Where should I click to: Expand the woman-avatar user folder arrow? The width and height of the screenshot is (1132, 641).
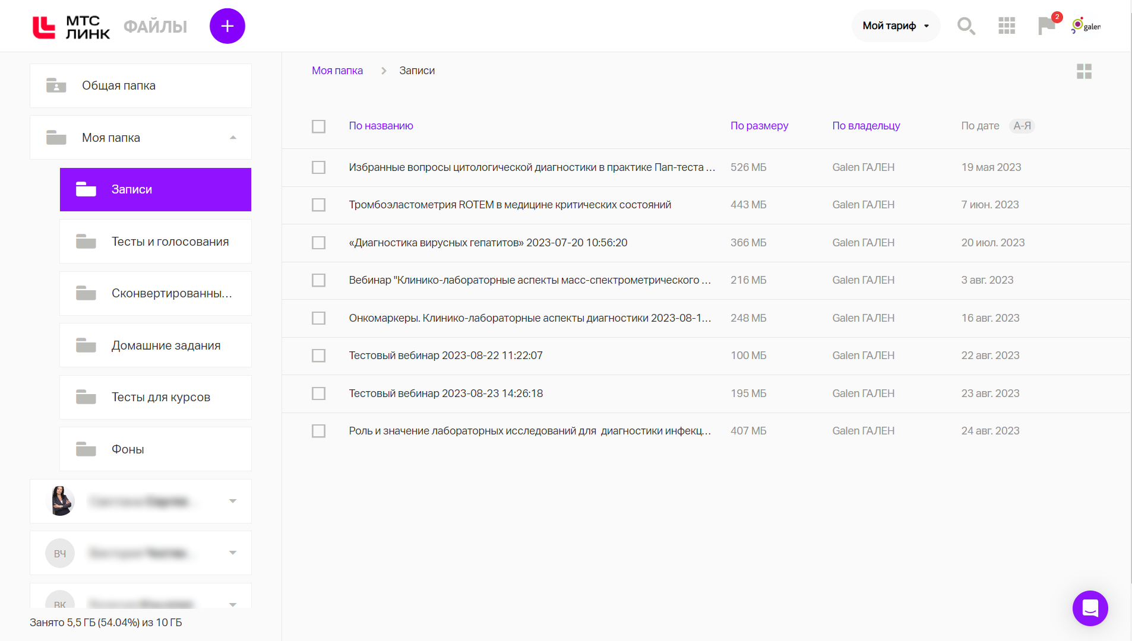coord(233,501)
